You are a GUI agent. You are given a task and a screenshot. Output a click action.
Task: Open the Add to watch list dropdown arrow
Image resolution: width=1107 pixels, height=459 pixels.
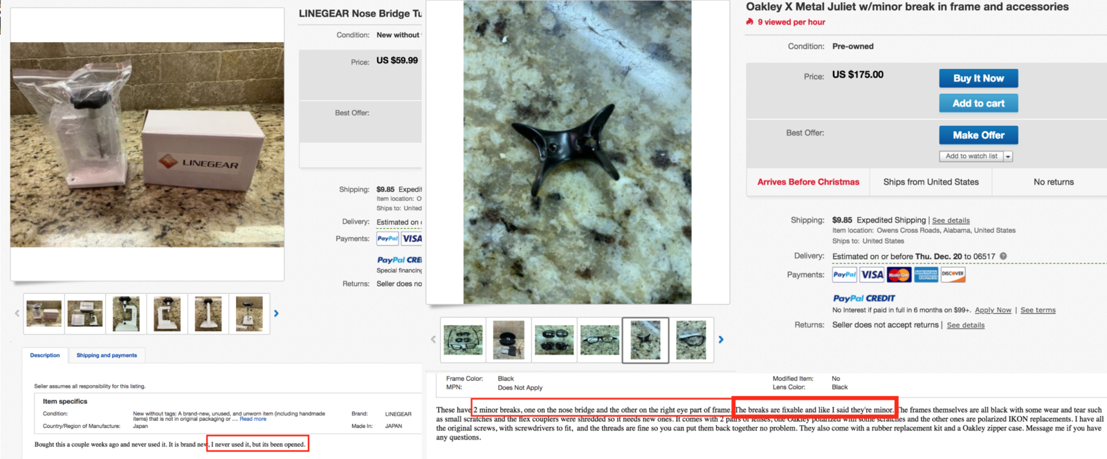[x=1008, y=156]
